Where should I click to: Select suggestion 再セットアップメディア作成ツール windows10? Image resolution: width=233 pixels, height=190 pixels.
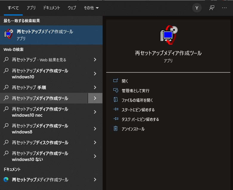44,74
